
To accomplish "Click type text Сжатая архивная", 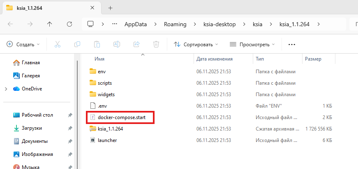I will point(277,129).
